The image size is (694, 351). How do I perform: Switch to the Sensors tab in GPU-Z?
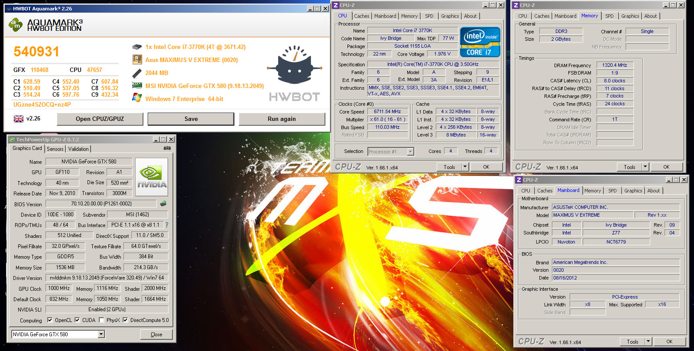coord(55,149)
